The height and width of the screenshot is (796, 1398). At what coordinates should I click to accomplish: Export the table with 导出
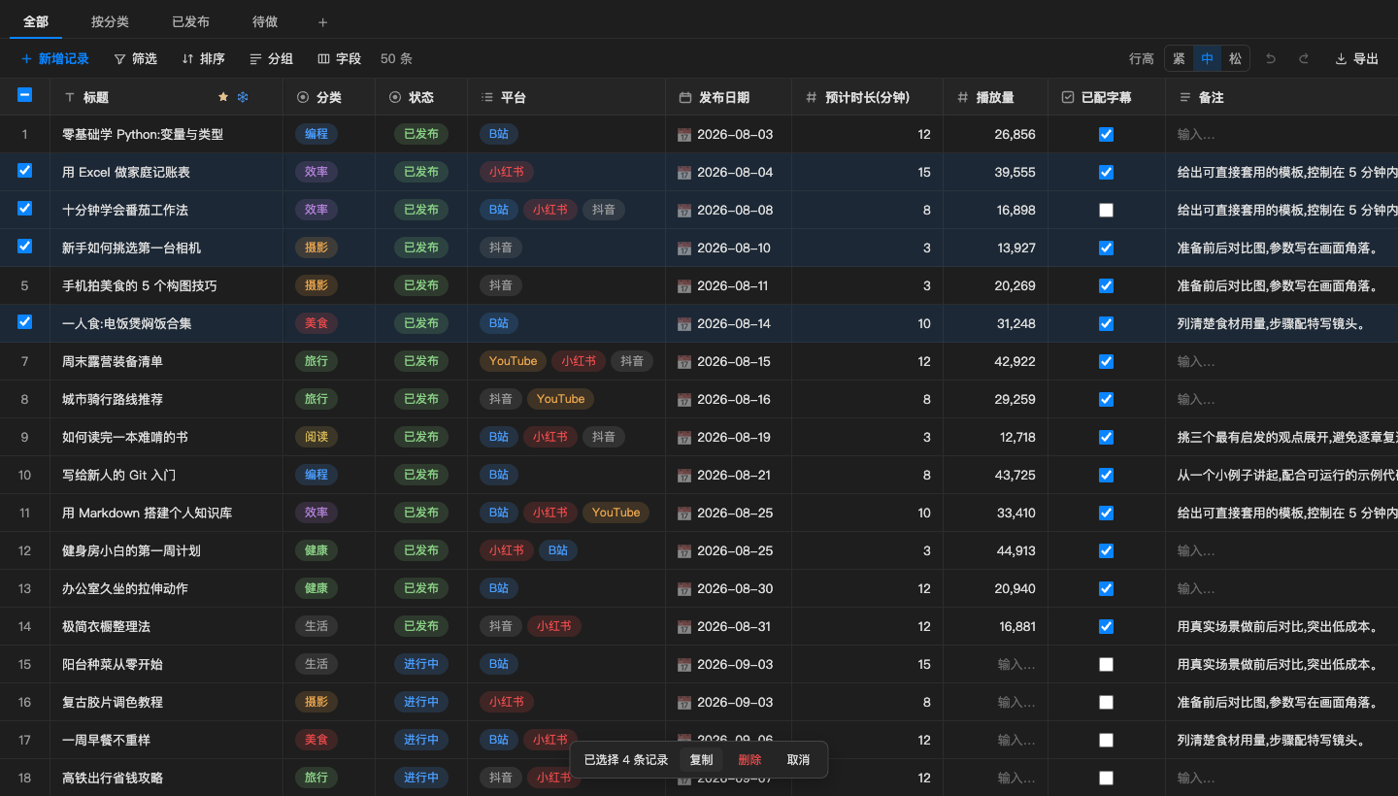click(x=1357, y=59)
